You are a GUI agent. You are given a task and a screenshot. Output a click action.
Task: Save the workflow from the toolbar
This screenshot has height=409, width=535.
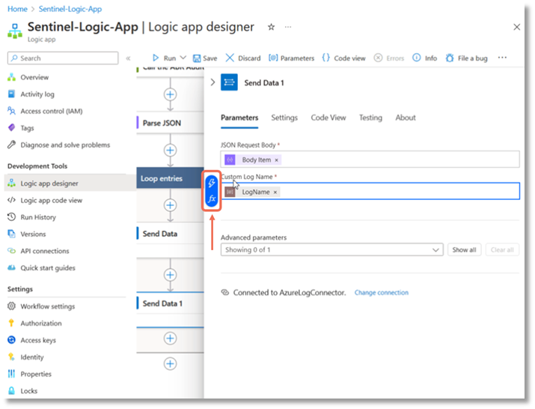205,58
